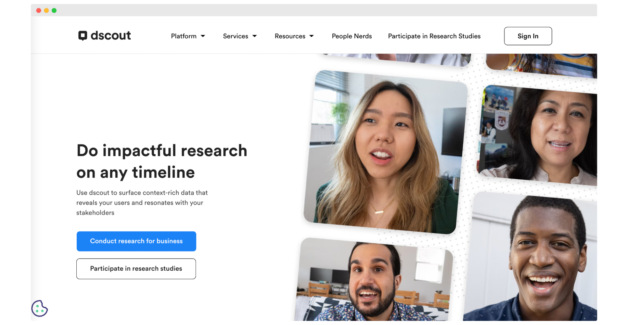Open Participate in Research Studies nav link
This screenshot has height=325, width=628.
pyautogui.click(x=434, y=36)
